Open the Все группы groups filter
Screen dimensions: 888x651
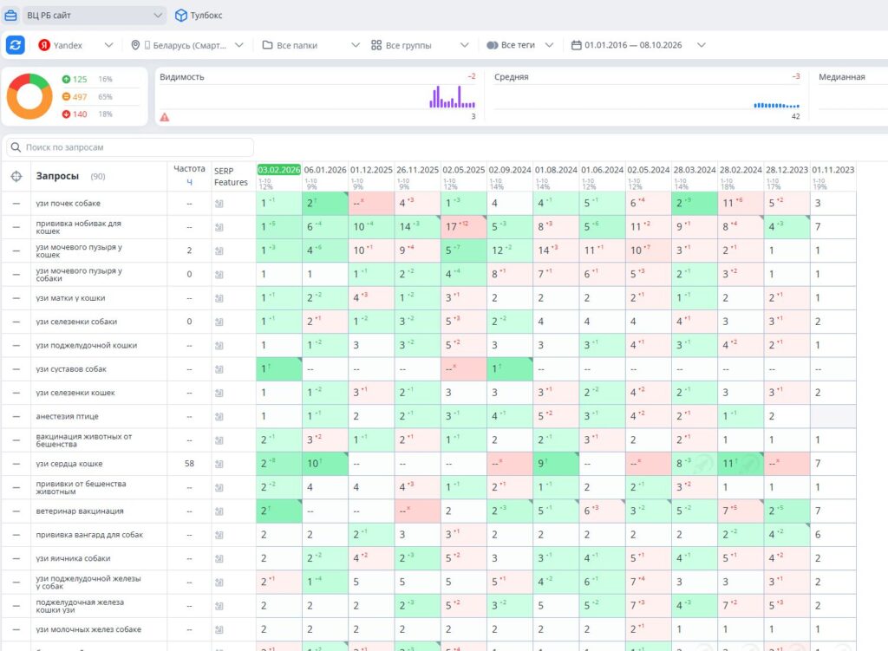pos(420,45)
